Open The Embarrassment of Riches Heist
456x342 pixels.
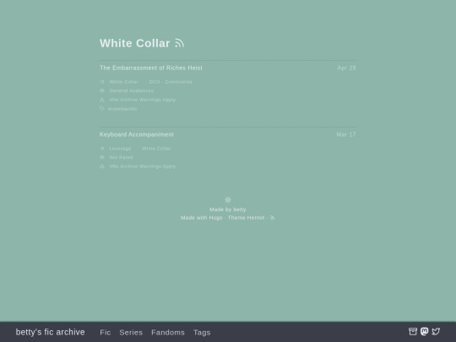click(151, 68)
